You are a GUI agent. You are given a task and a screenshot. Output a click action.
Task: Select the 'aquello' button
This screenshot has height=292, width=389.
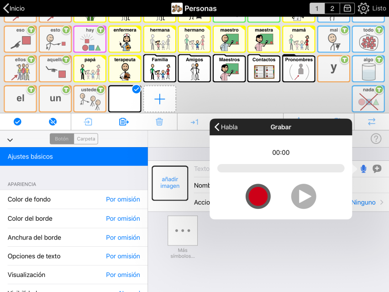[x=55, y=69]
